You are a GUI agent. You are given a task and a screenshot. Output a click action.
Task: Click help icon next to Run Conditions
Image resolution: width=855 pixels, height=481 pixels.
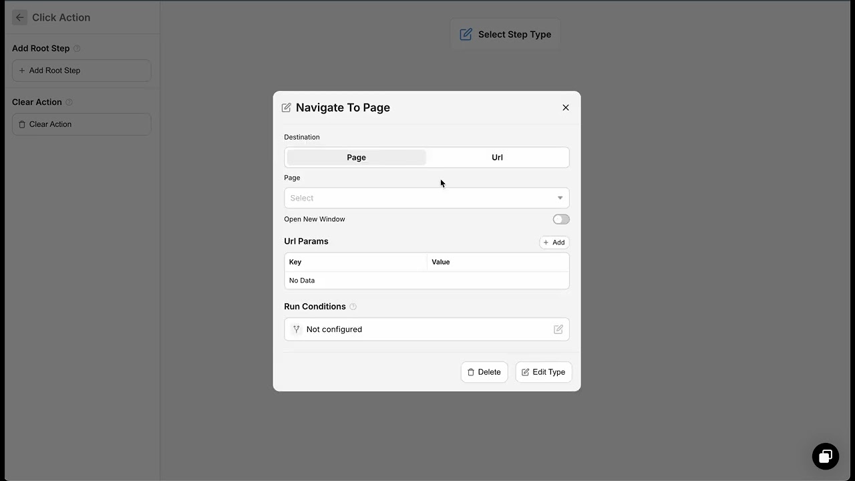[x=353, y=307]
